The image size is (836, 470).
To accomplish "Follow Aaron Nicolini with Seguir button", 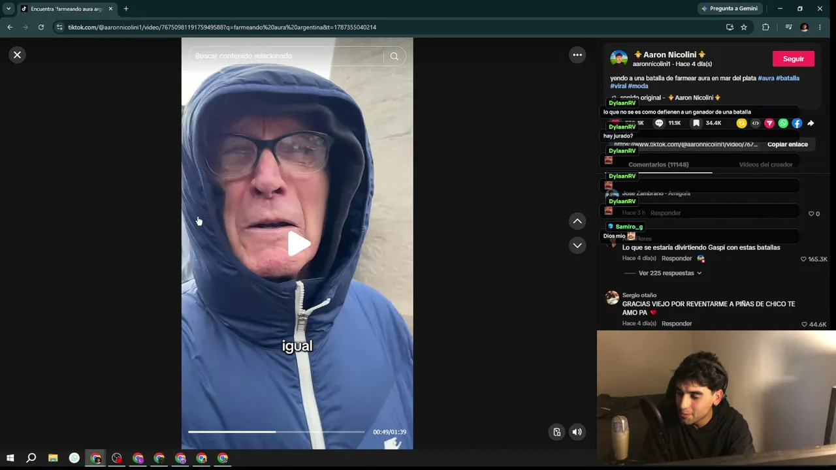I will click(794, 59).
